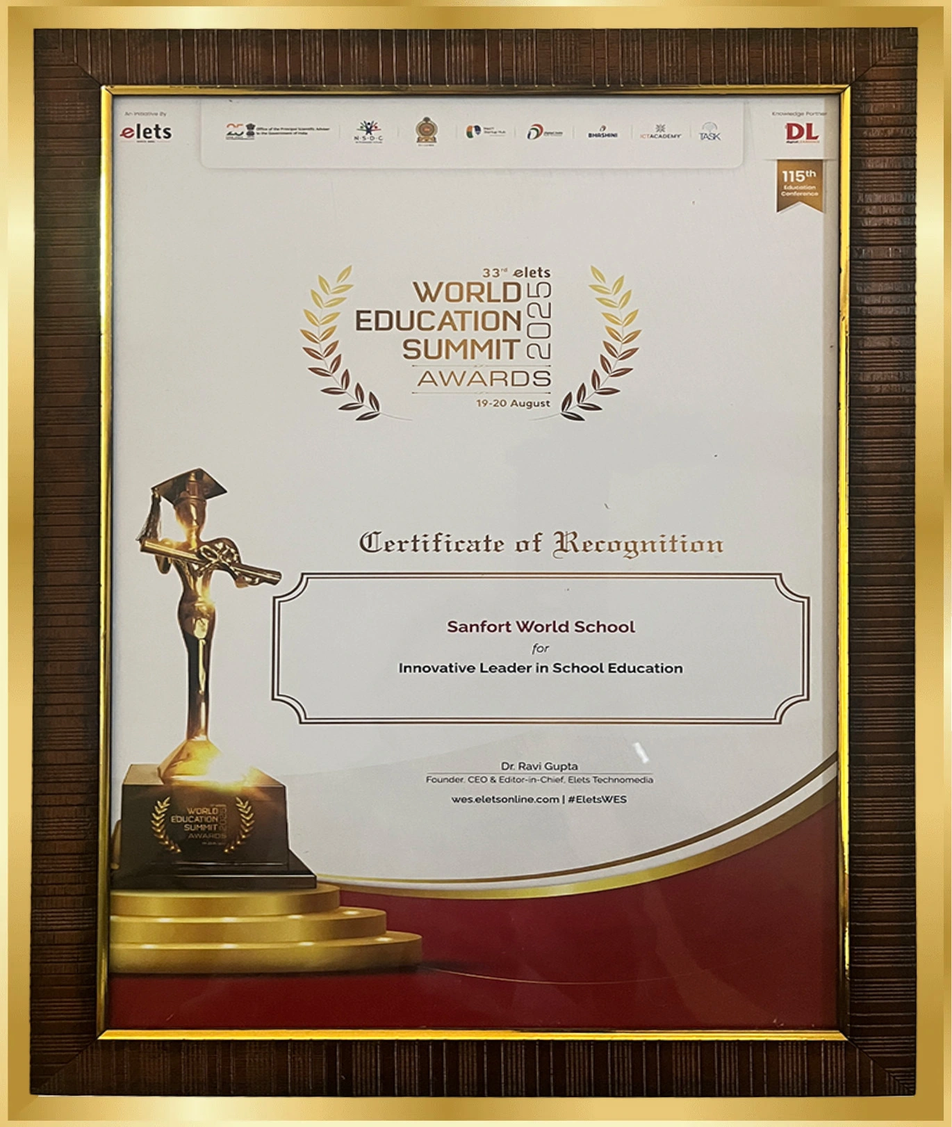The width and height of the screenshot is (952, 1127).
Task: Click the left golden laurel wreath
Action: point(334,344)
